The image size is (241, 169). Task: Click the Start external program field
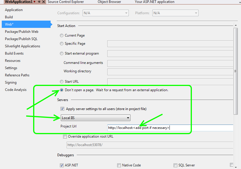[170, 53]
